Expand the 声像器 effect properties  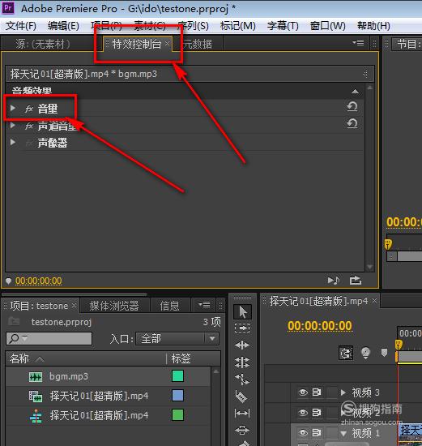point(13,142)
